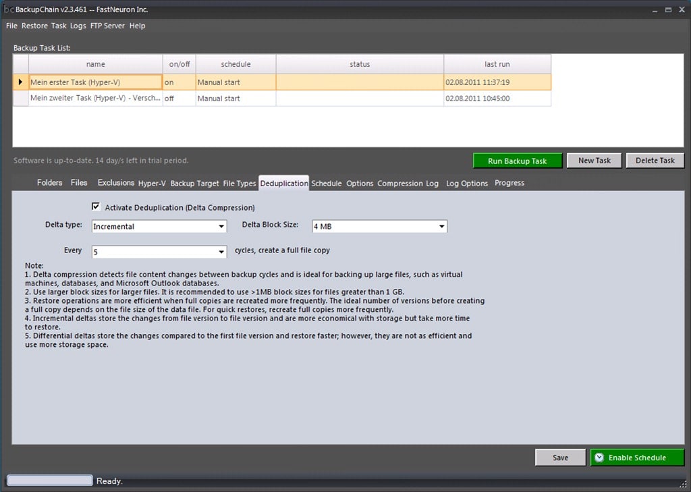
Task: Click the clock icon on Enable Schedule button
Action: (599, 458)
